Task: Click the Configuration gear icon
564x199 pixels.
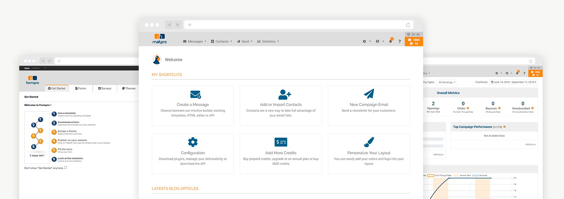Action: [193, 142]
